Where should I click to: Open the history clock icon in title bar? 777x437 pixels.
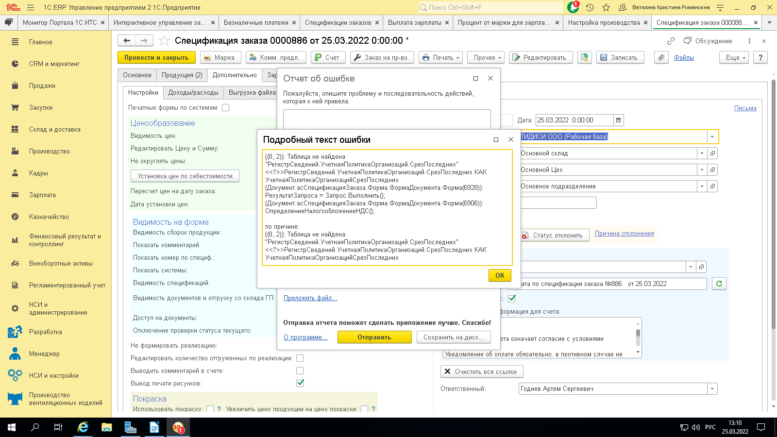590,7
